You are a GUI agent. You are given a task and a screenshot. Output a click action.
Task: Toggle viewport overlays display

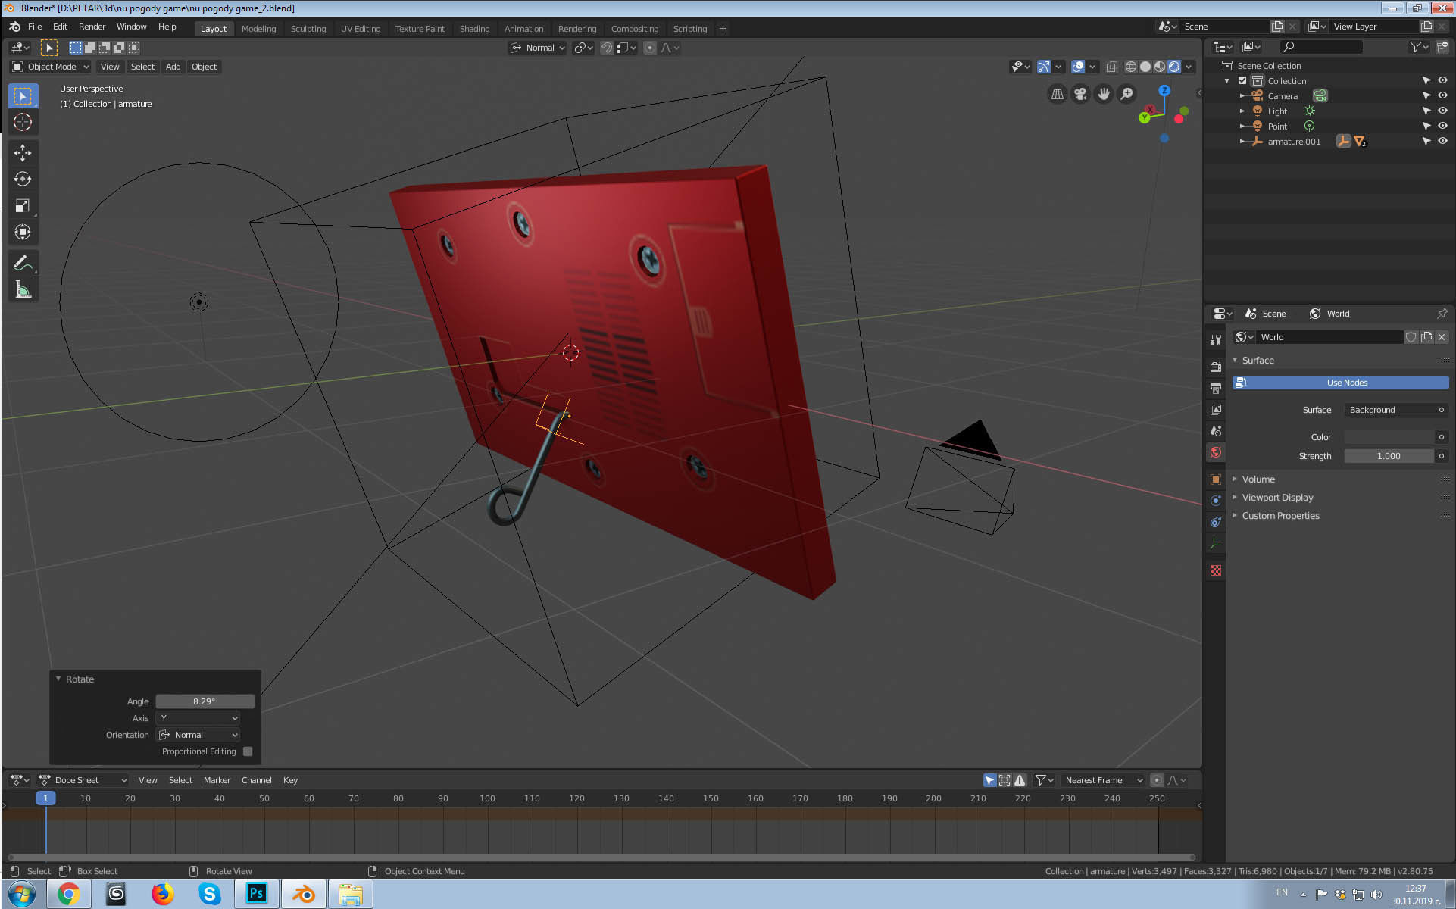(1078, 67)
